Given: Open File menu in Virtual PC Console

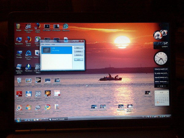Looking at the screenshot, I should 43,44.
